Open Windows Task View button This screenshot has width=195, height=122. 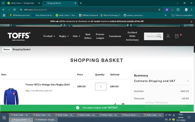(4, 118)
